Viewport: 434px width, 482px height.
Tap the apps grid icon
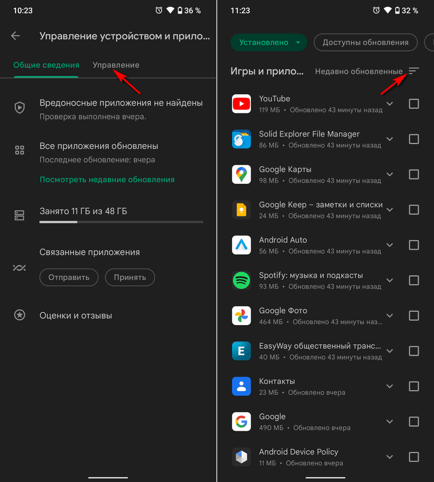[x=20, y=150]
